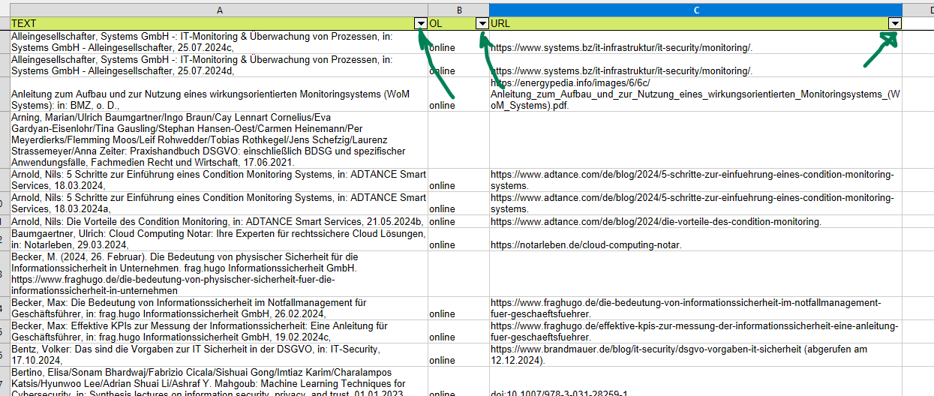Click adtance 5-schritte URL in 18.03.2024a row
Screen dimensions: 934x396
(696, 203)
